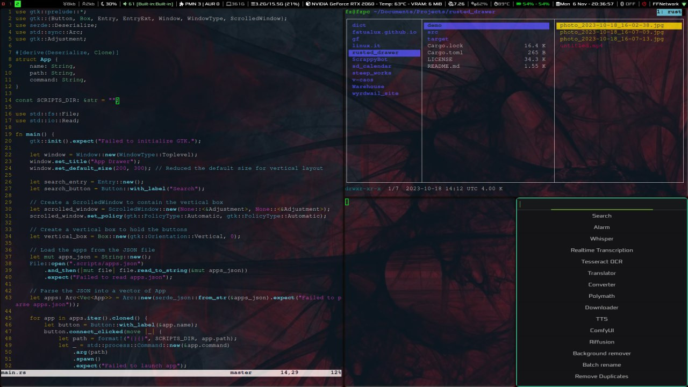Click the download speed 8kb indicator
The height and width of the screenshot is (387, 688).
(68, 4)
